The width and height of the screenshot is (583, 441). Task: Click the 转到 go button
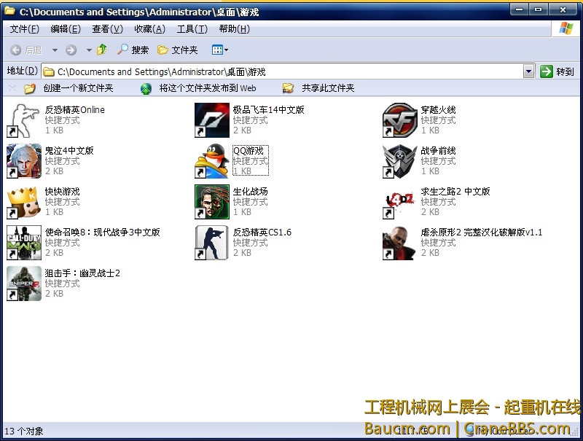tap(557, 71)
